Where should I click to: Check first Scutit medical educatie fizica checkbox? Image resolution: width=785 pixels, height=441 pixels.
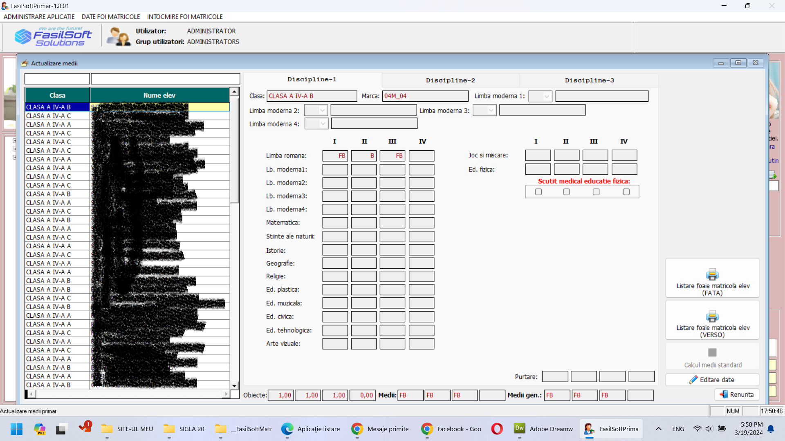538,192
